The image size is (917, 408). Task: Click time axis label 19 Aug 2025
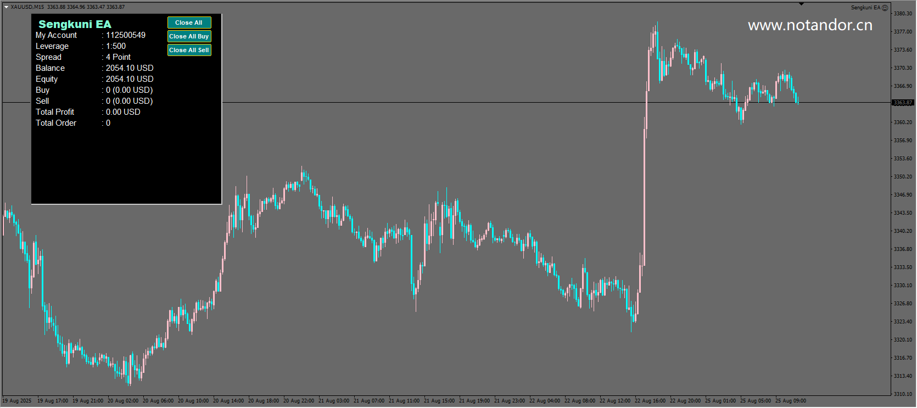(x=17, y=401)
